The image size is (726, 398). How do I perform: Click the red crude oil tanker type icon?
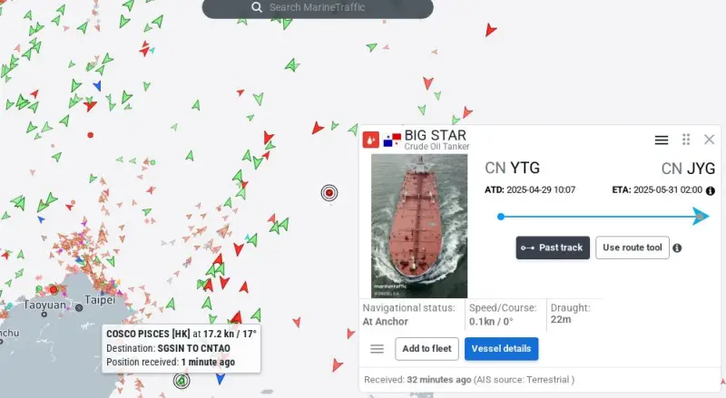point(371,140)
